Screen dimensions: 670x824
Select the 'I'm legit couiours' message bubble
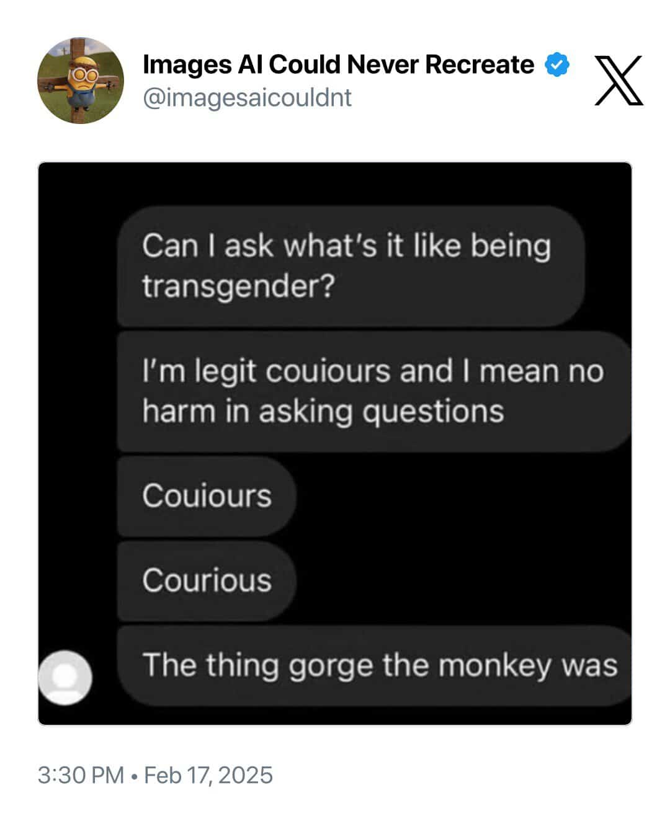click(x=375, y=391)
